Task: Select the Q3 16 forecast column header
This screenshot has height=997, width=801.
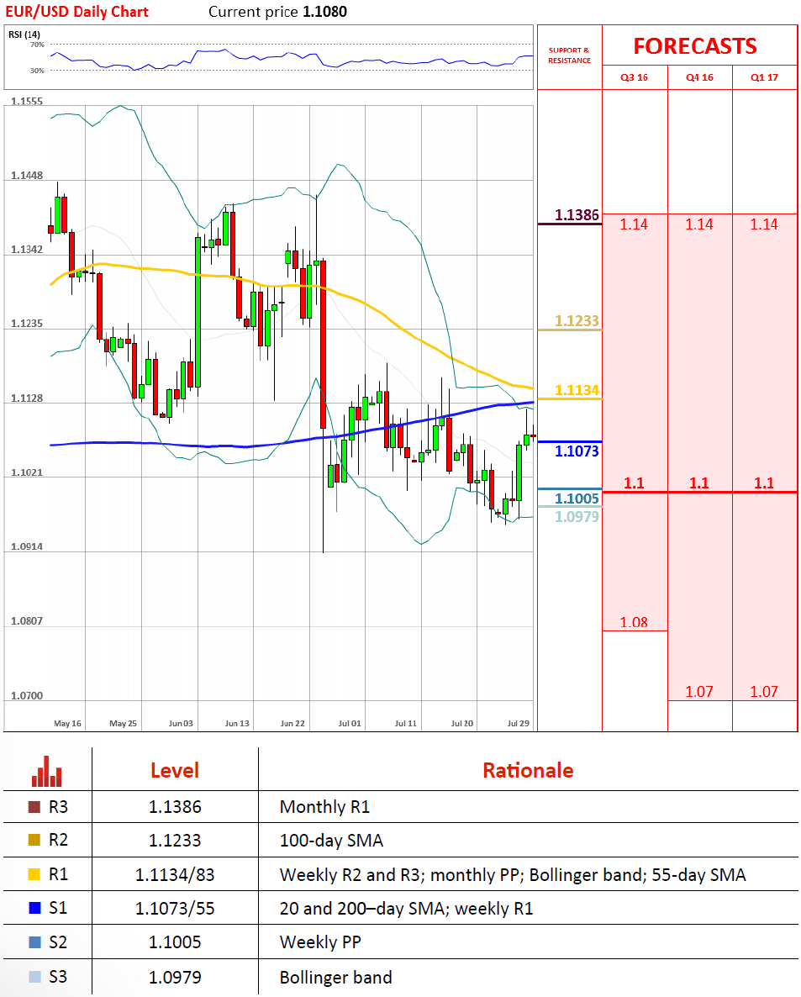Action: point(635,77)
